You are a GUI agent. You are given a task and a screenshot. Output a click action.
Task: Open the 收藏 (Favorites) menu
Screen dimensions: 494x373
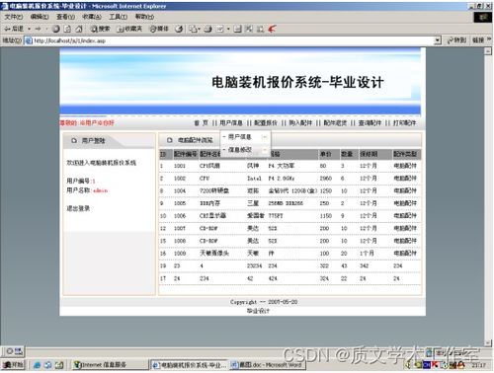coord(92,17)
